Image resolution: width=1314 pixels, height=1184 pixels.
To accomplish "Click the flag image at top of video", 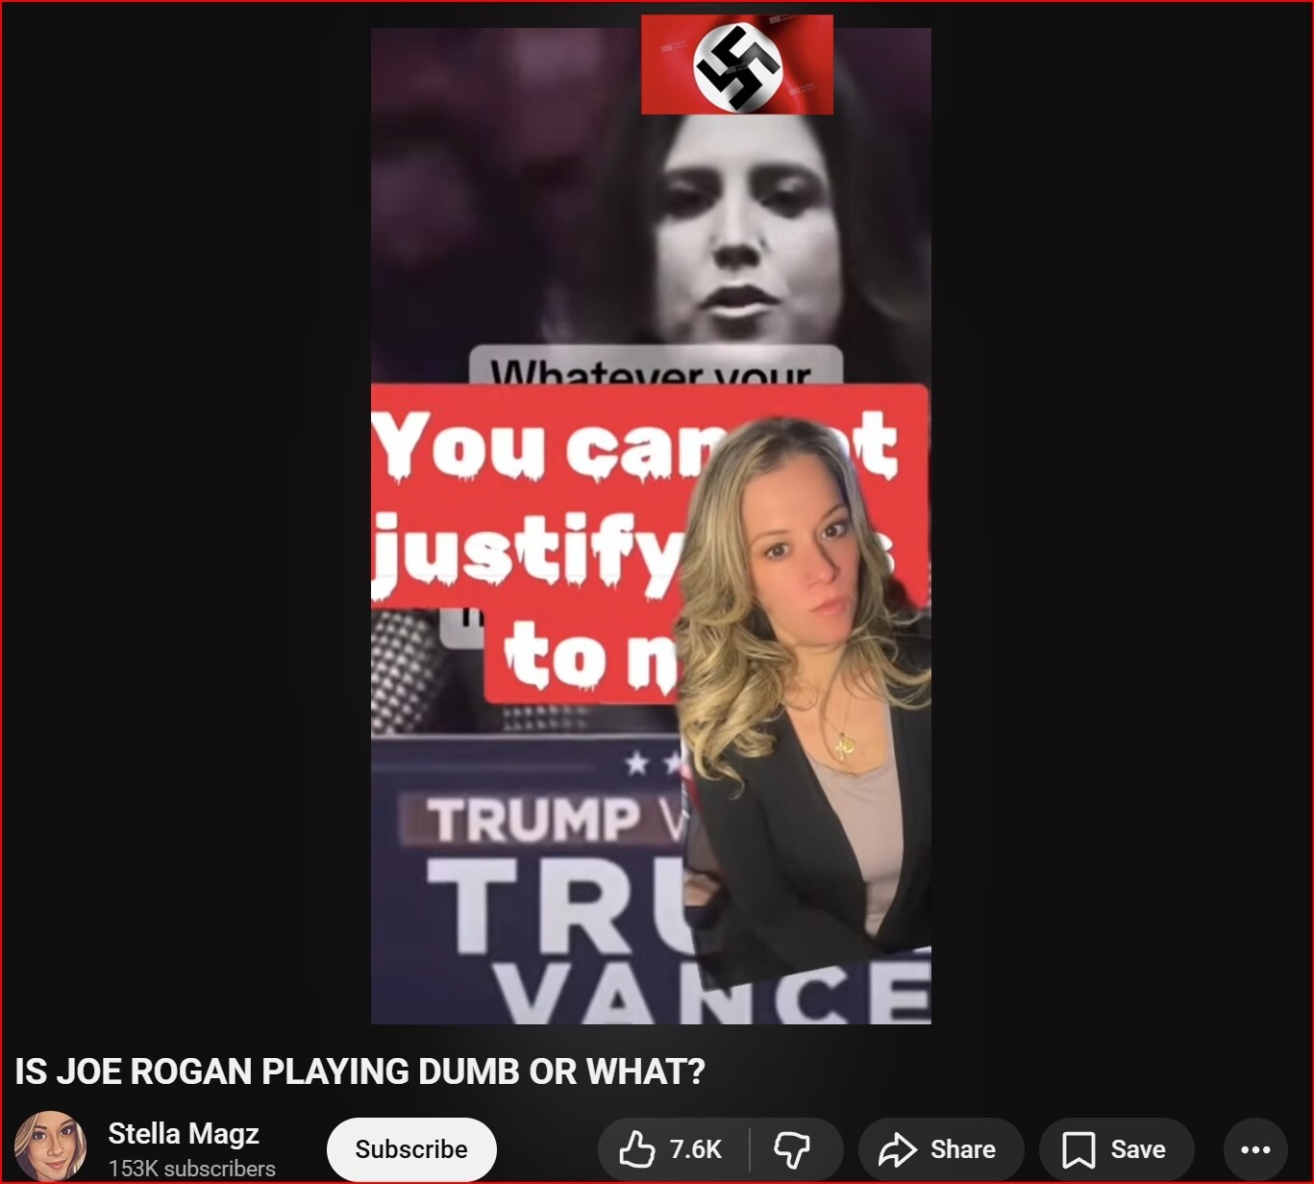I will 736,65.
